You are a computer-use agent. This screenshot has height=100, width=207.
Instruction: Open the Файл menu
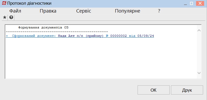coord(15,11)
